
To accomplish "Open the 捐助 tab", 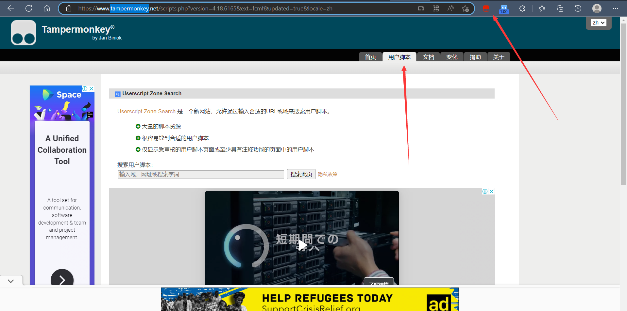I will [x=475, y=57].
